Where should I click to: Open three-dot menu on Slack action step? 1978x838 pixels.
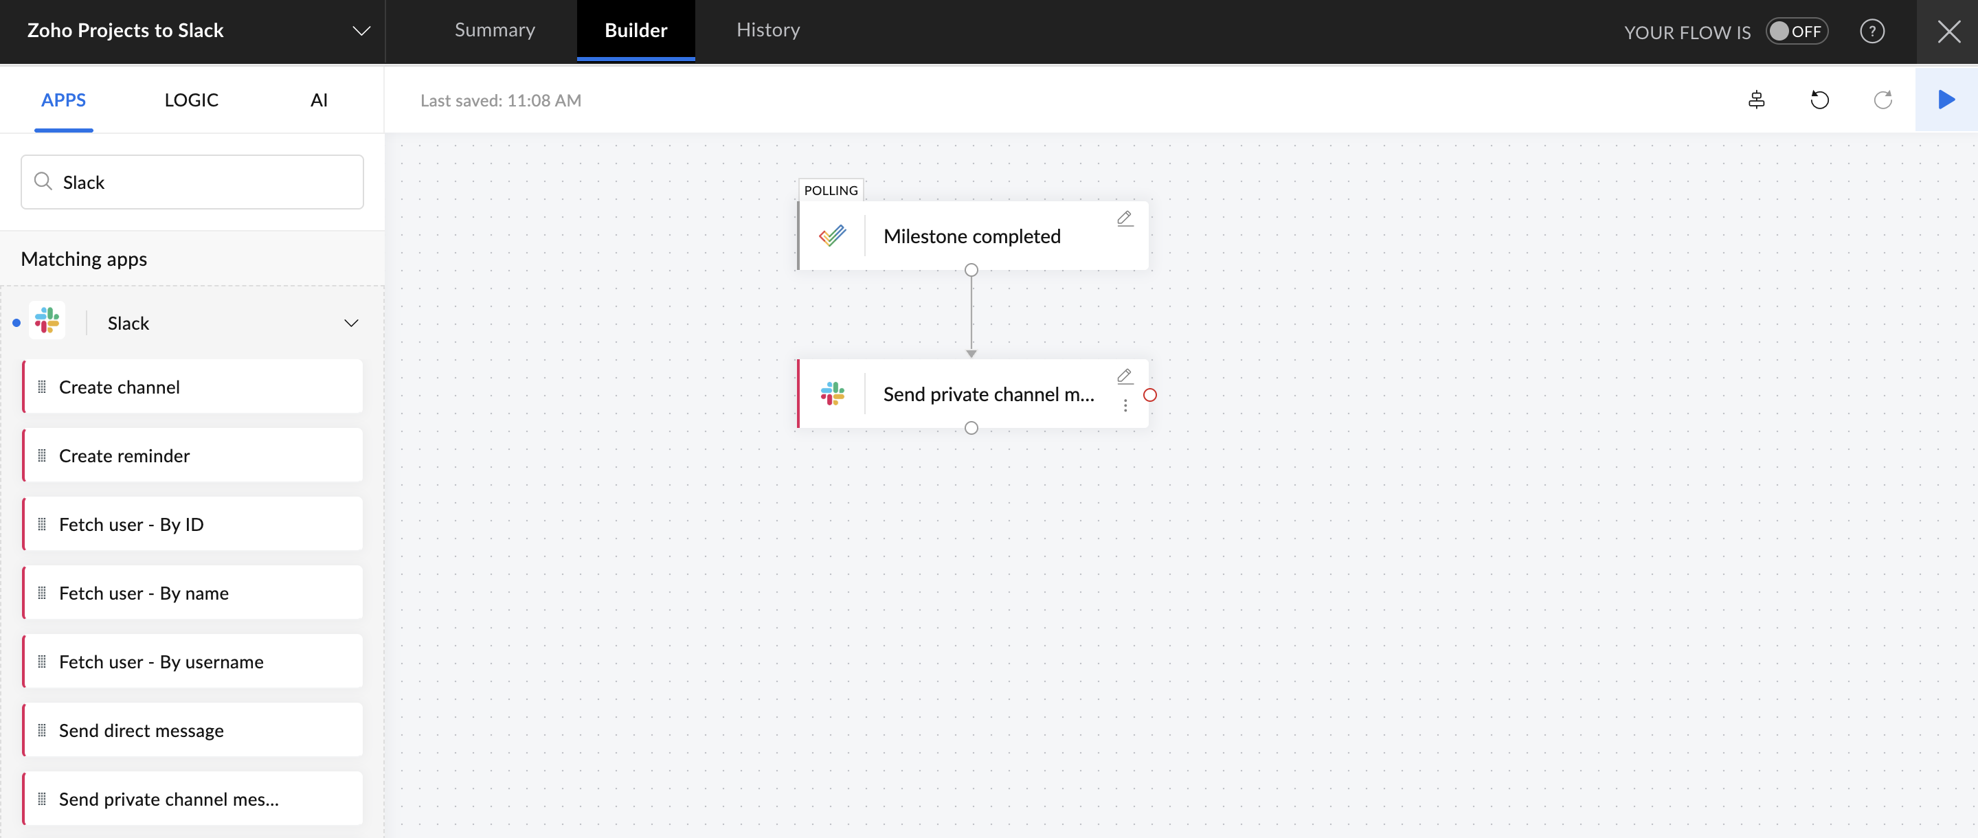pos(1125,405)
